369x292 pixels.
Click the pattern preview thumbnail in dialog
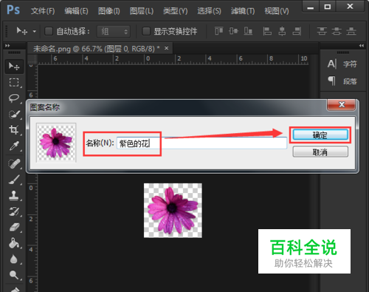[x=56, y=143]
